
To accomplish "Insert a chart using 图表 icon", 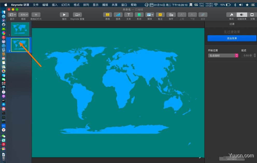I will (118, 15).
